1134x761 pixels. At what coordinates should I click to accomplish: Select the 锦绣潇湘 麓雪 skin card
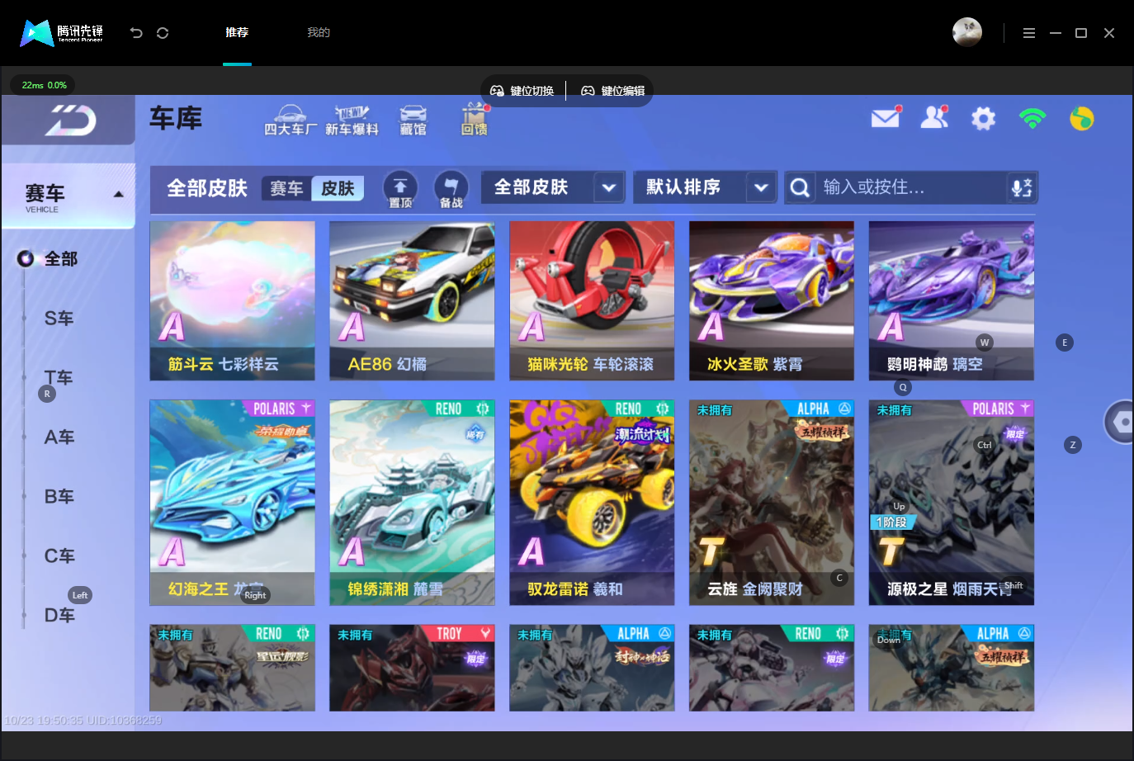412,503
